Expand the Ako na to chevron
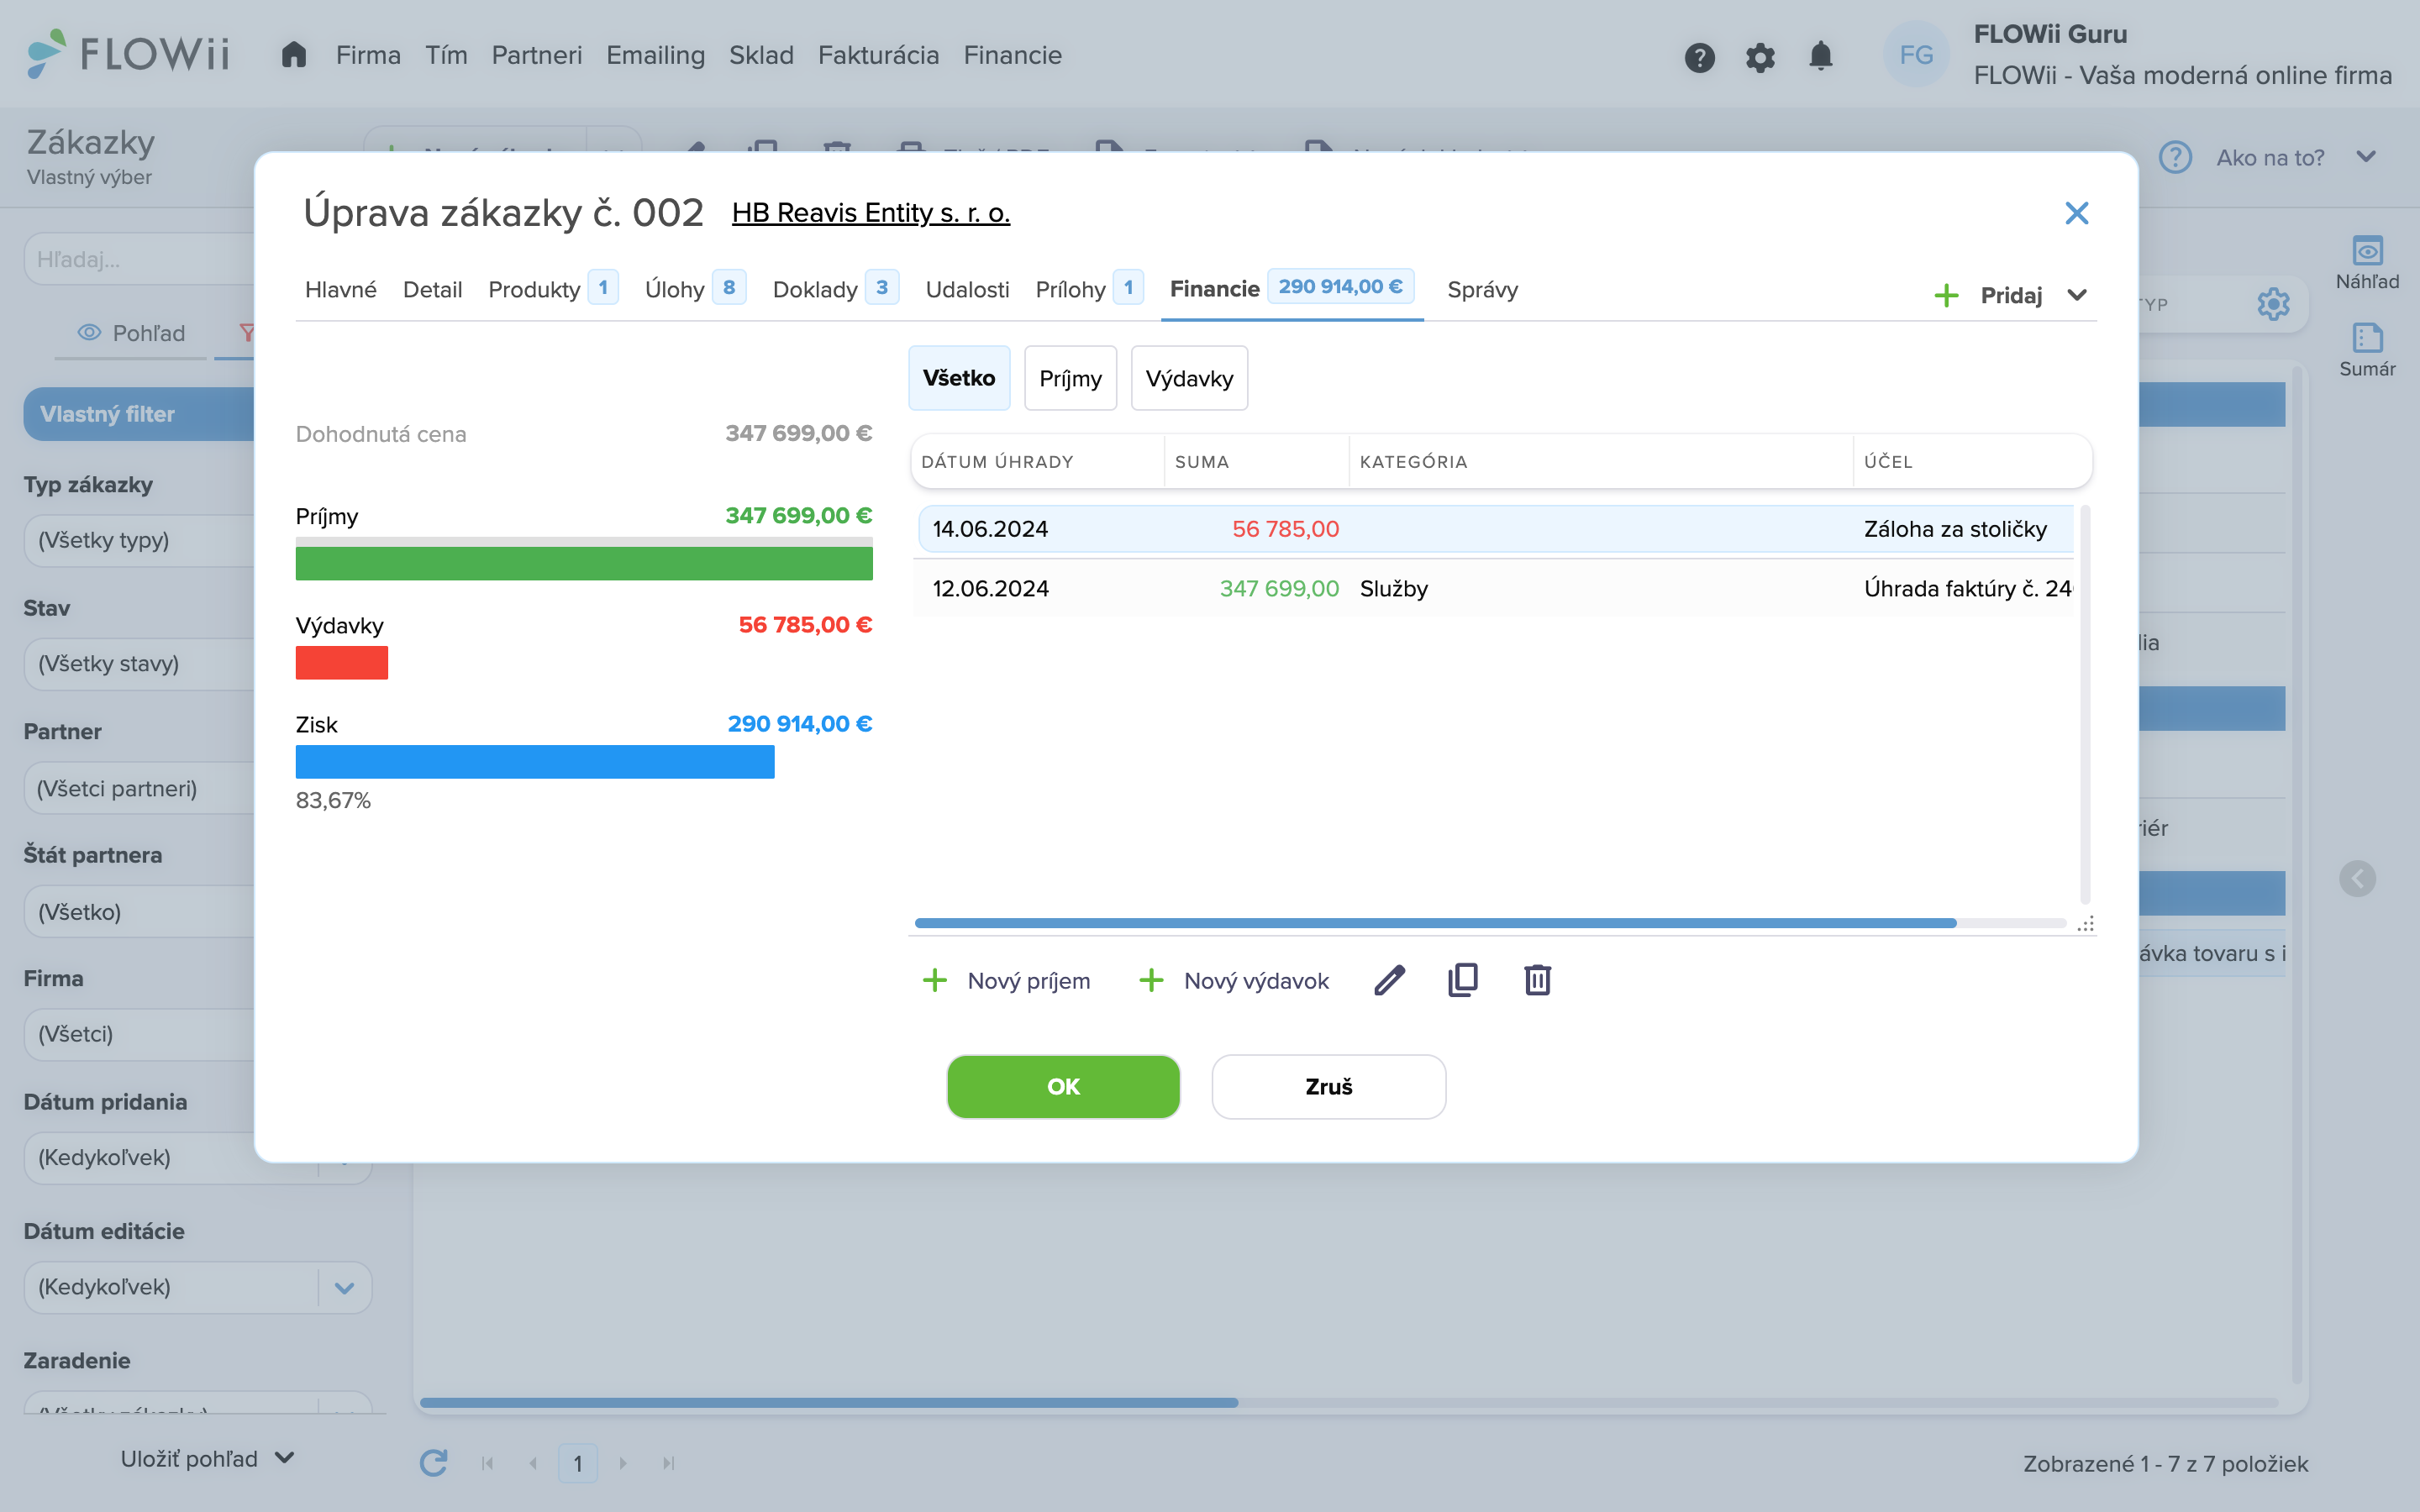The image size is (2420, 1512). coord(2365,157)
